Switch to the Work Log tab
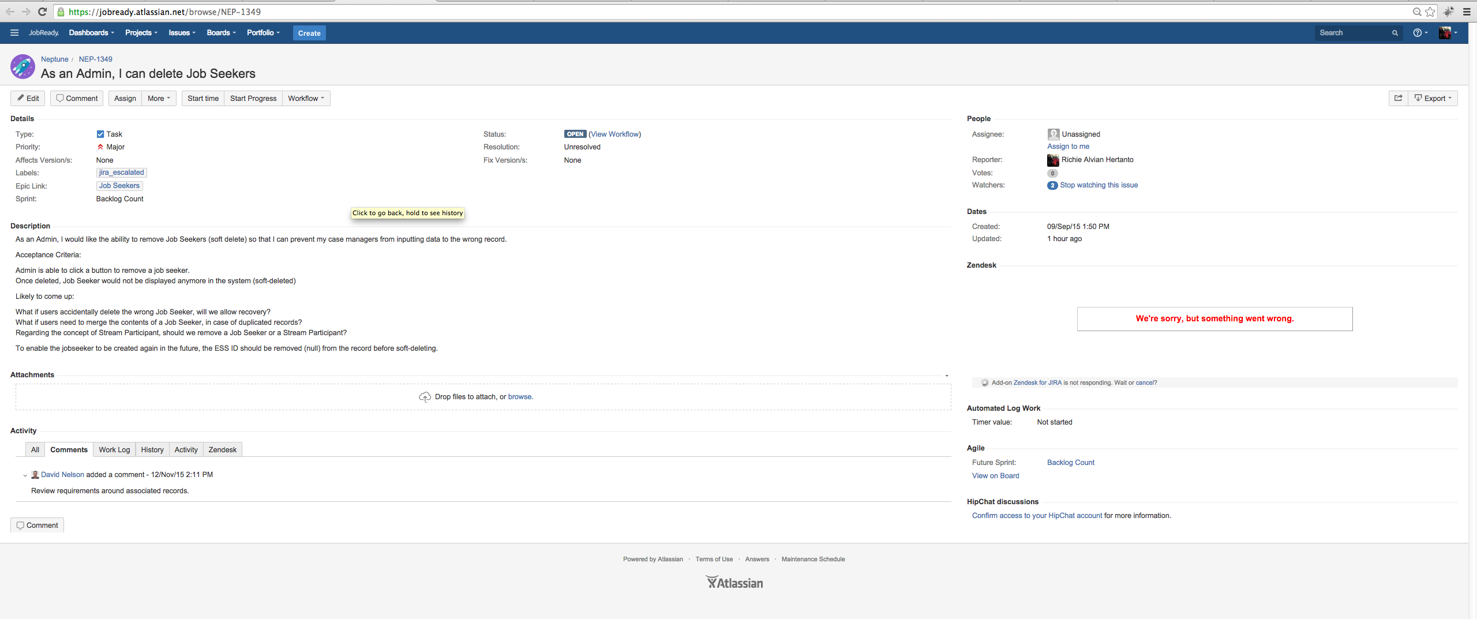The height and width of the screenshot is (619, 1477). click(x=114, y=449)
